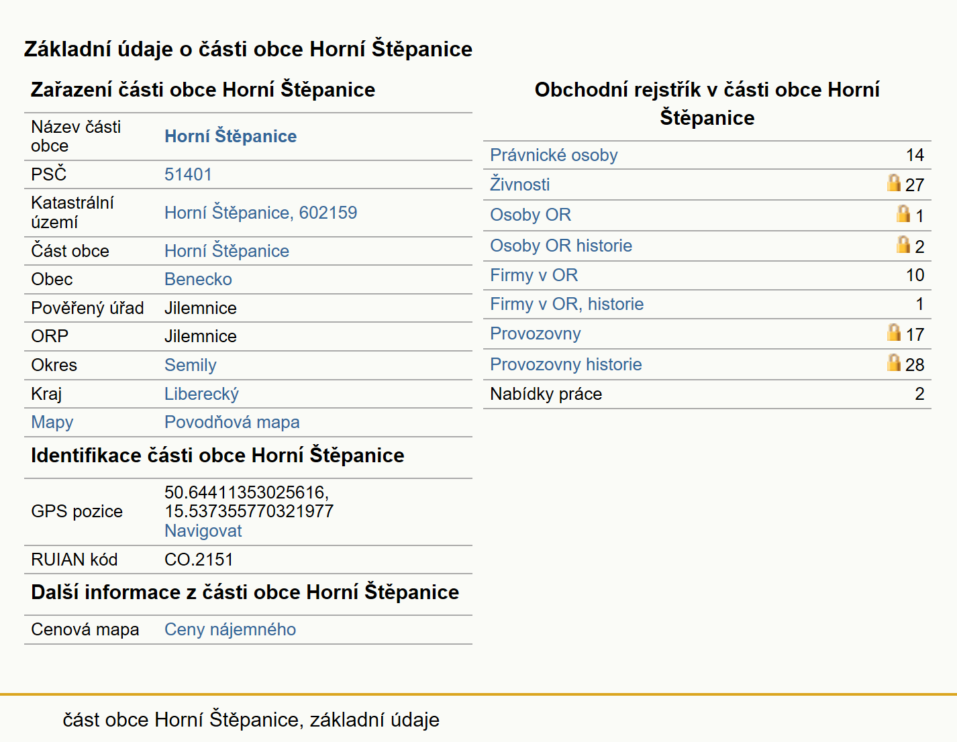Open the Ceny nájemného link
This screenshot has width=957, height=742.
pyautogui.click(x=230, y=629)
